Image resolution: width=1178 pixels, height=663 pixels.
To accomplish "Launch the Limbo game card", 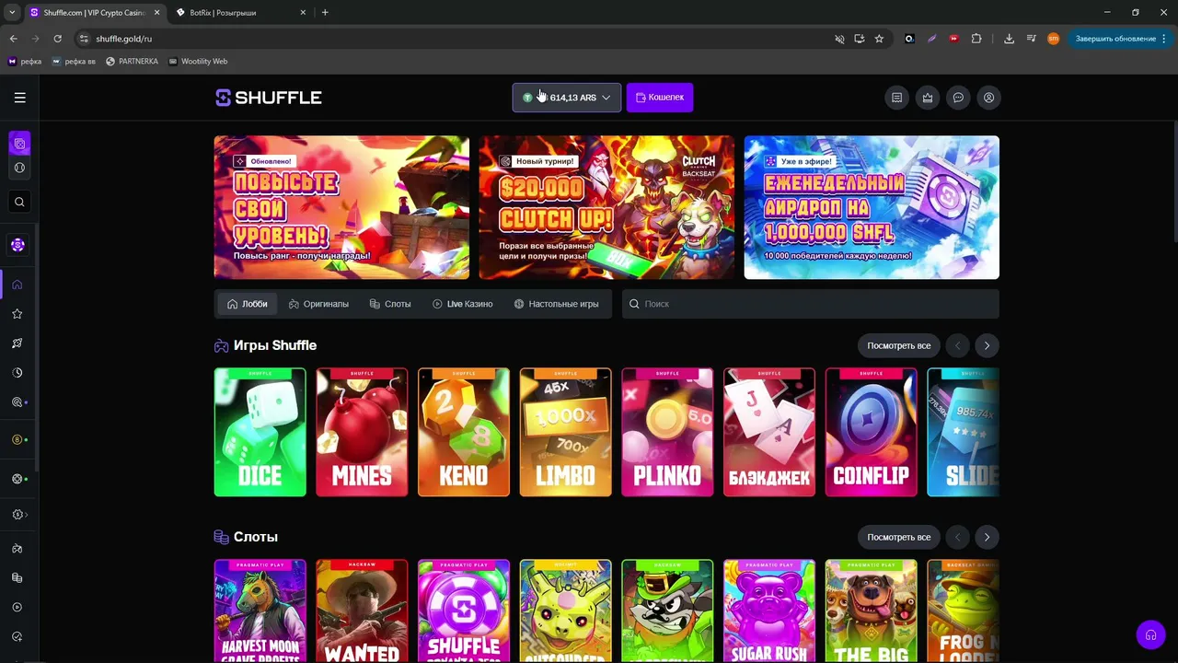I will click(566, 432).
